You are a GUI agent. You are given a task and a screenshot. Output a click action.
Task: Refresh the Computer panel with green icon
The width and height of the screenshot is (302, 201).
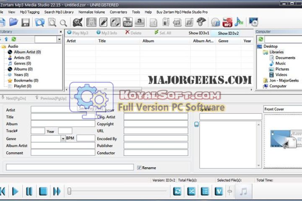click(x=261, y=39)
